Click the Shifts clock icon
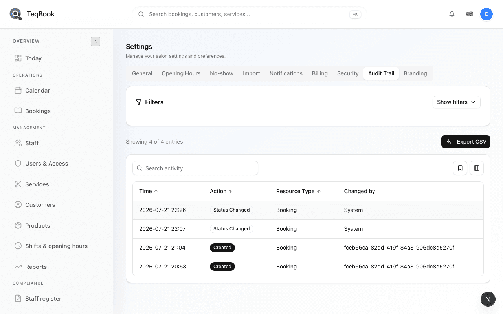Viewport: 503px width, 314px height. tap(18, 246)
